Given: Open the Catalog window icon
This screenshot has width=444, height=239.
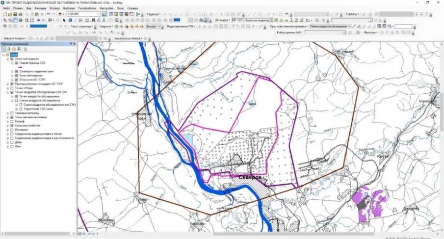Looking at the screenshot, I should (116, 14).
